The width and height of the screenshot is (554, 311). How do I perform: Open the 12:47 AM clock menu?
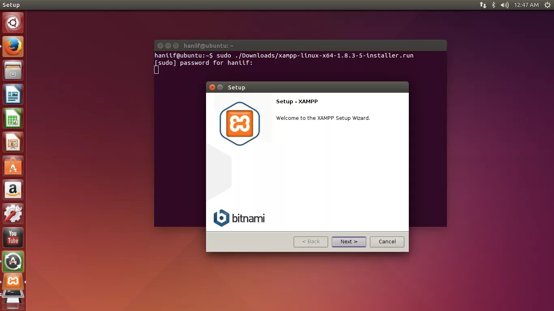coord(526,5)
